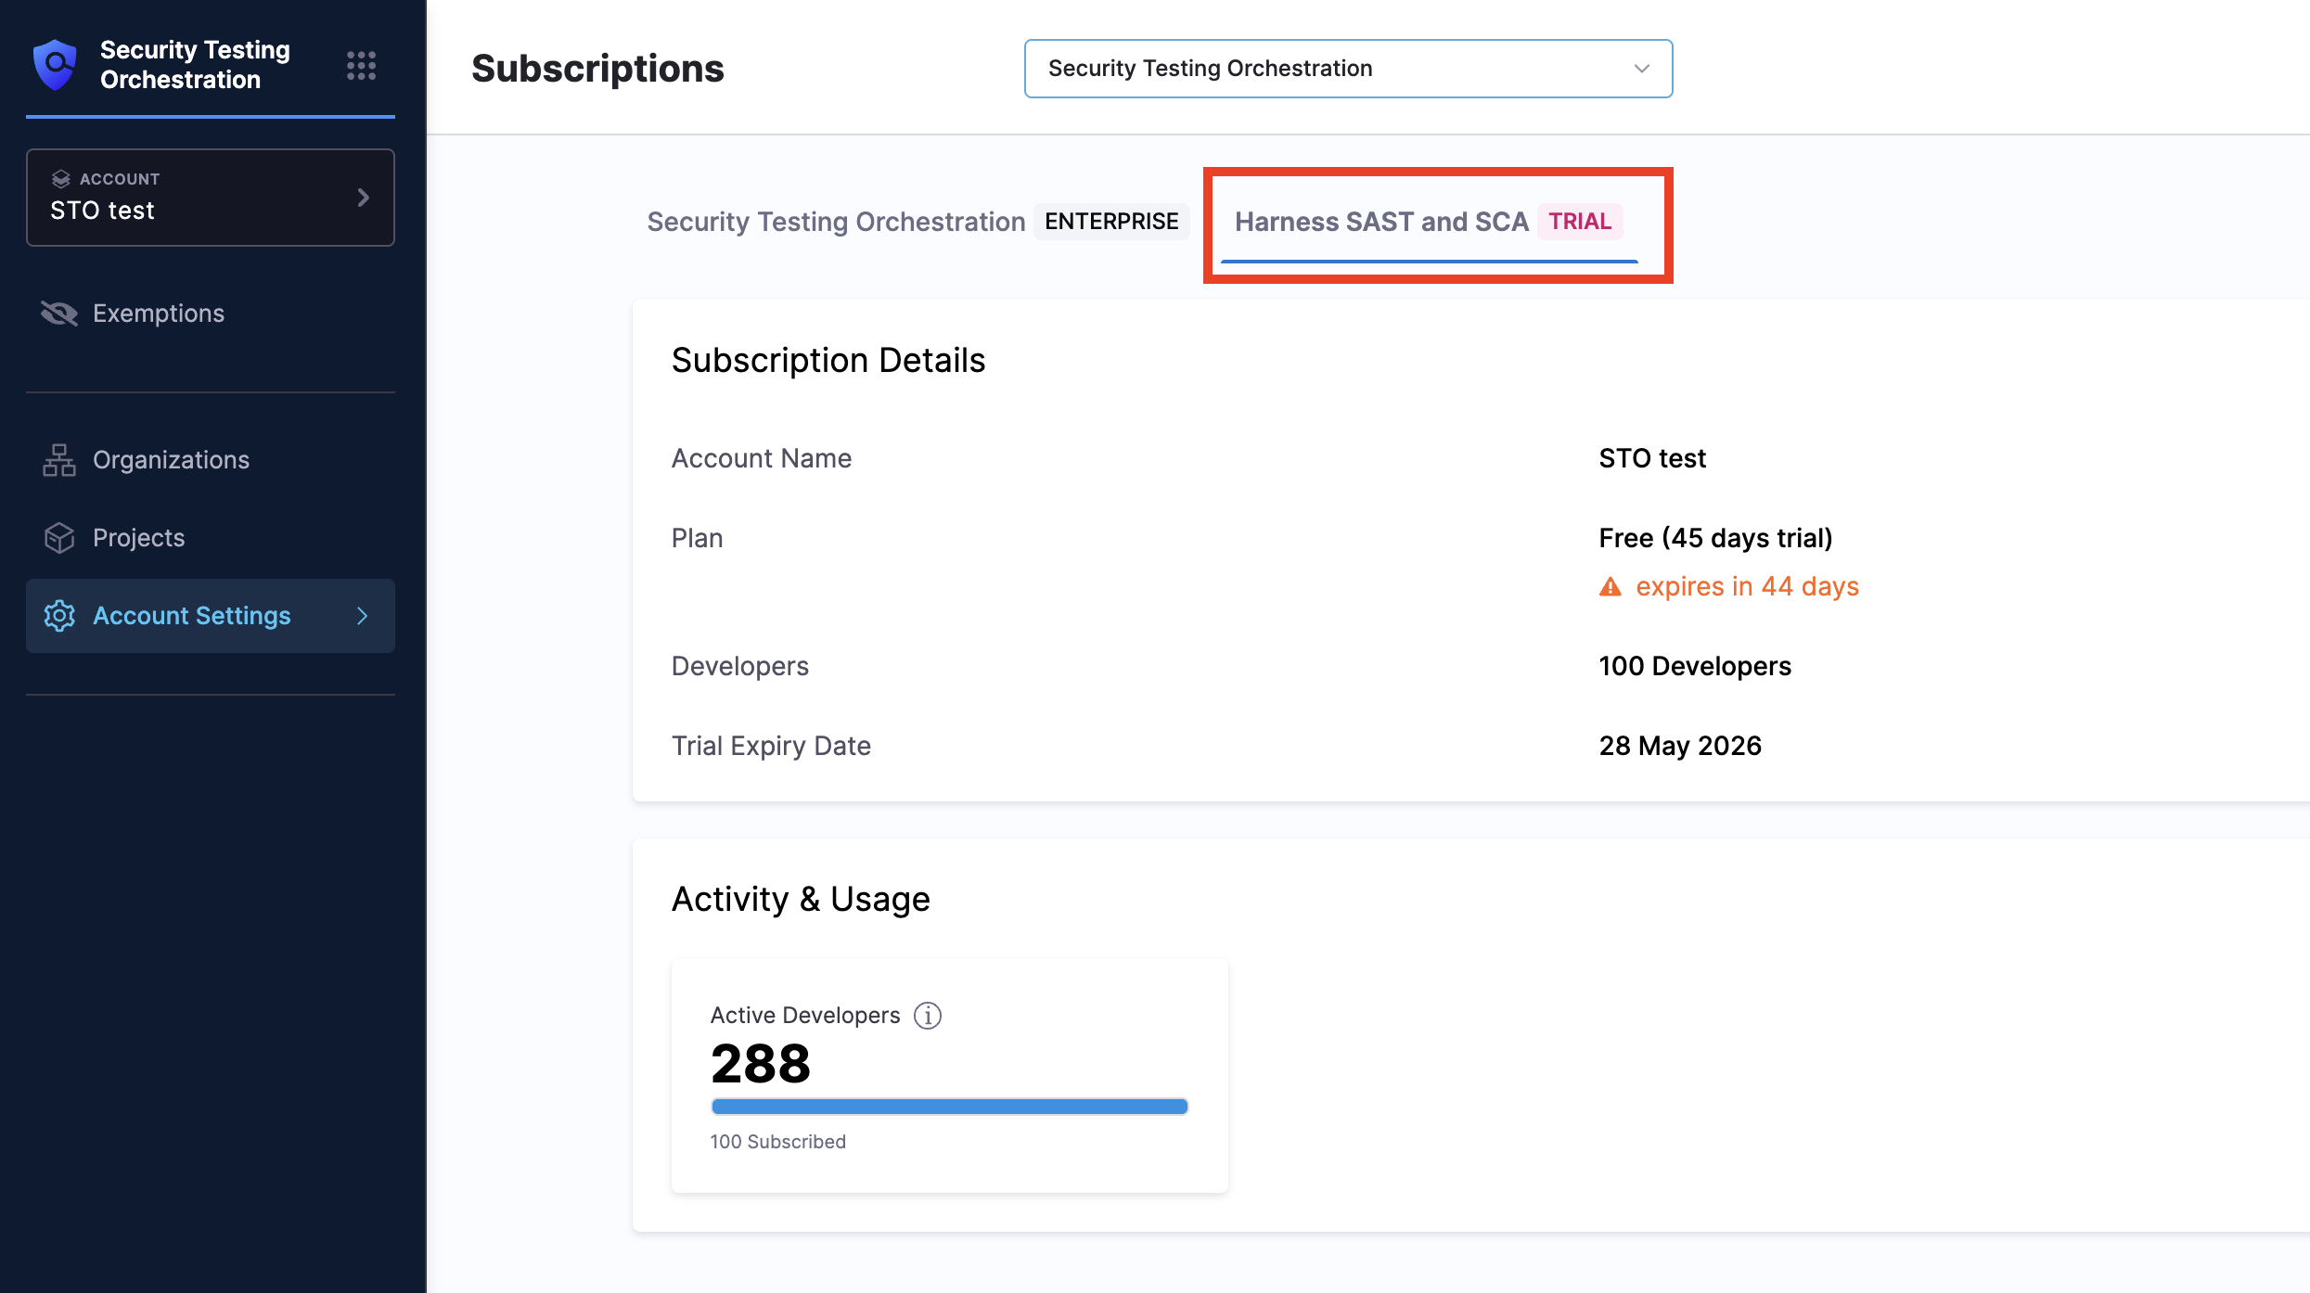Expand the Account Settings submenu arrow

coord(363,616)
